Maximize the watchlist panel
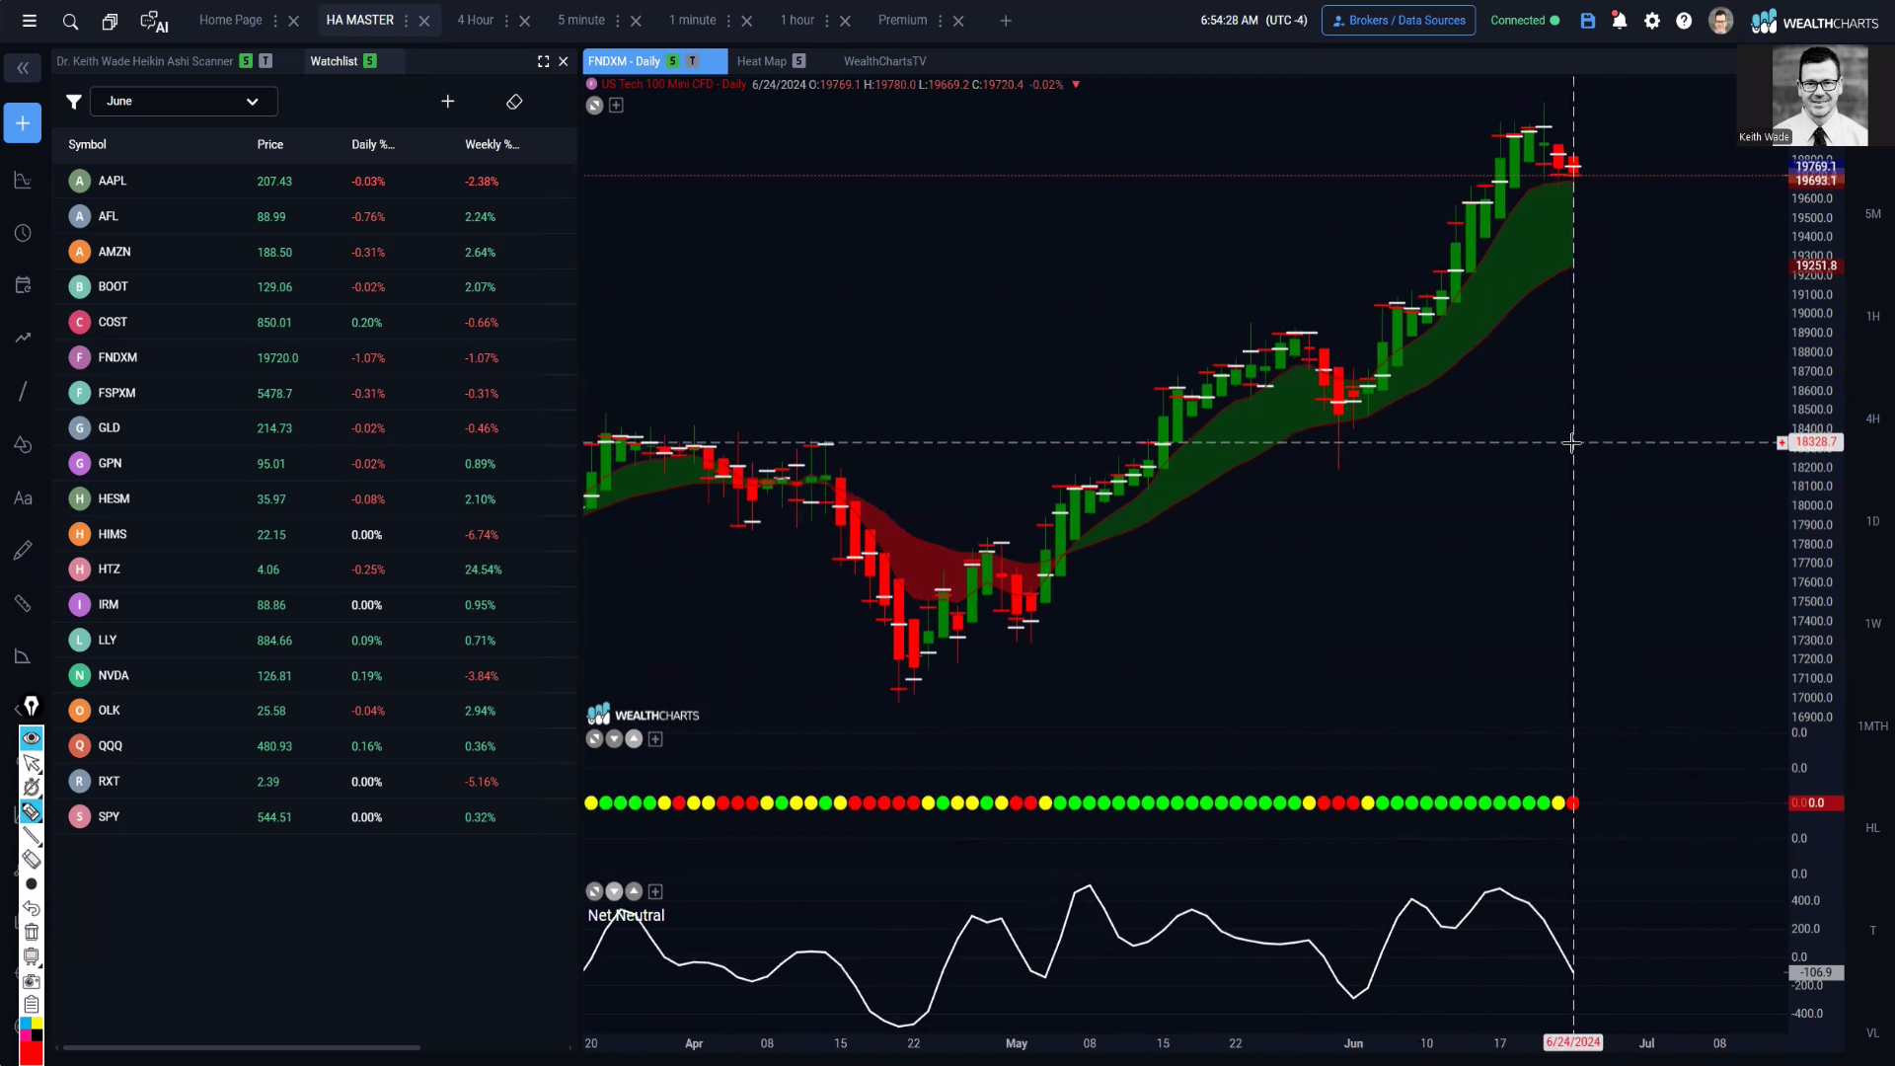This screenshot has width=1895, height=1066. tap(543, 61)
